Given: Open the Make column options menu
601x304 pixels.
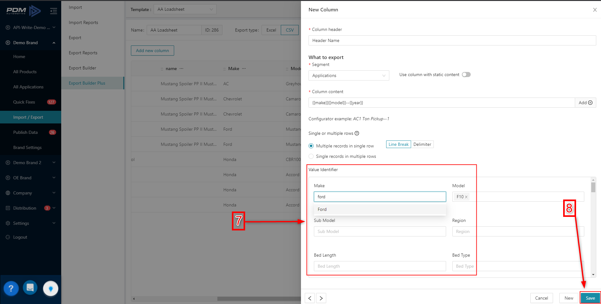Looking at the screenshot, I should pyautogui.click(x=244, y=69).
